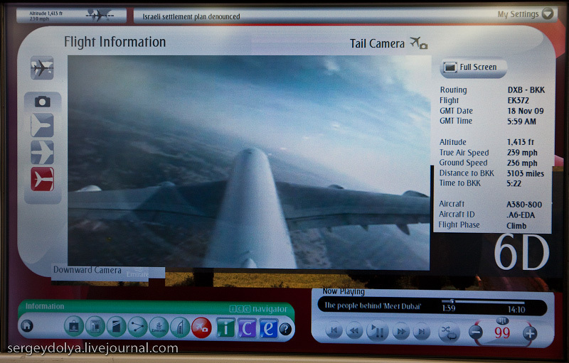Switch to the highlighted red tail camera view
Screen dimensions: 569x363
coord(42,179)
